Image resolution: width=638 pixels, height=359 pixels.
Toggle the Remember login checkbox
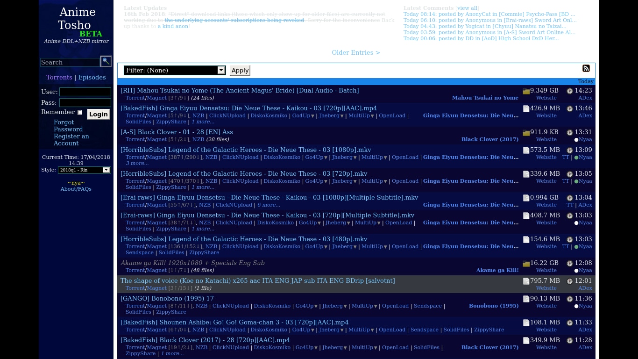pos(79,112)
